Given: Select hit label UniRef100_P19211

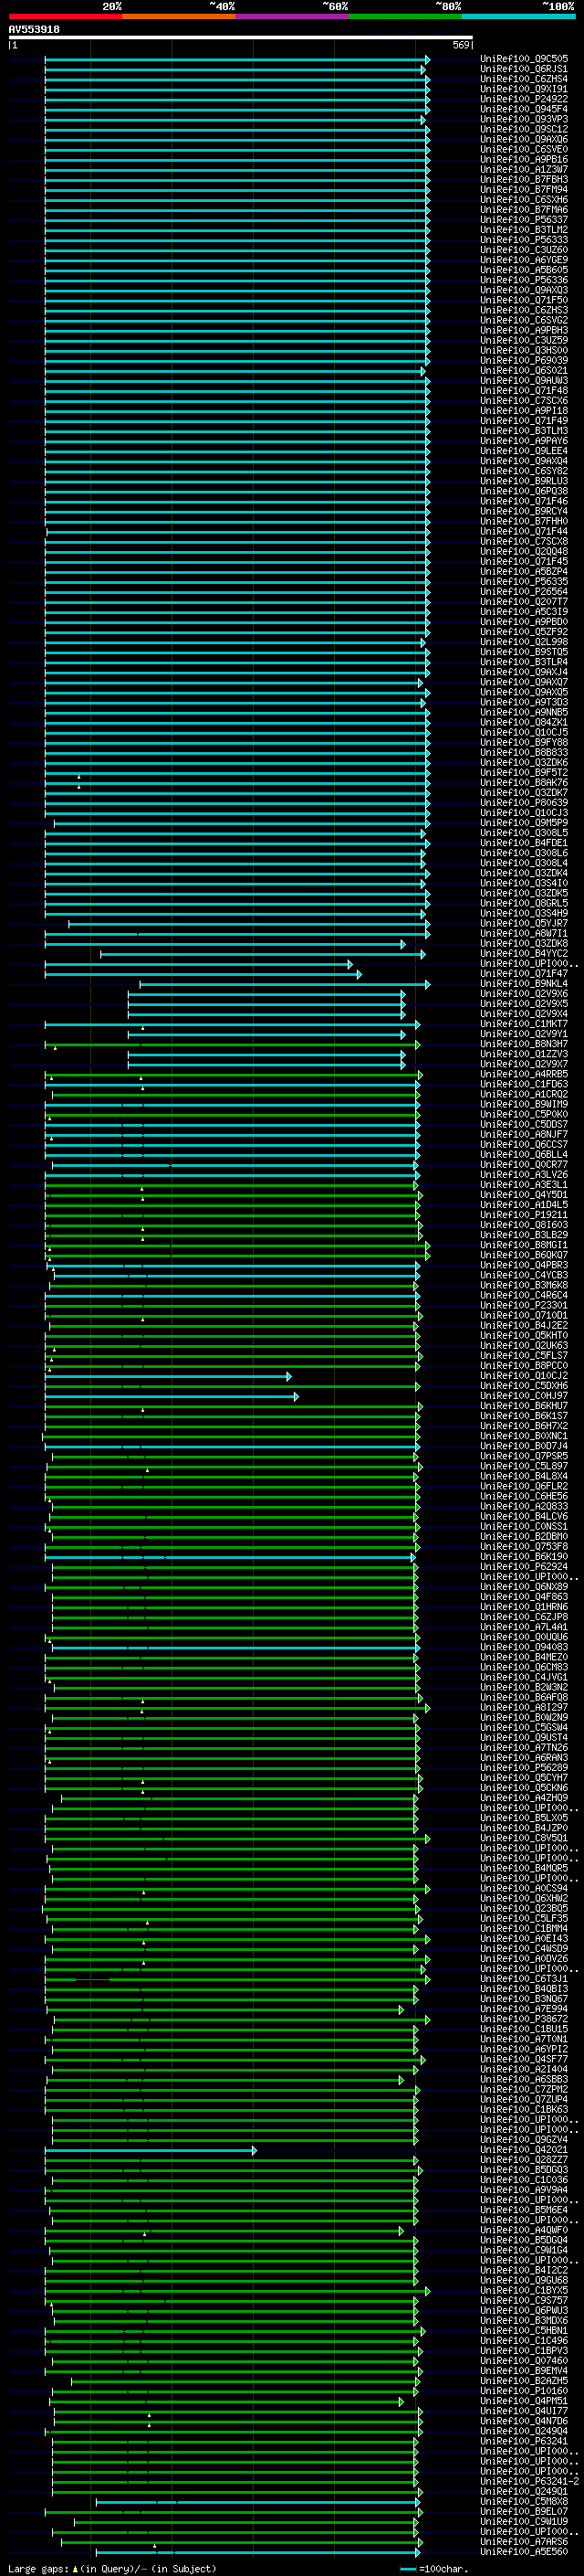Looking at the screenshot, I should click(x=524, y=1215).
